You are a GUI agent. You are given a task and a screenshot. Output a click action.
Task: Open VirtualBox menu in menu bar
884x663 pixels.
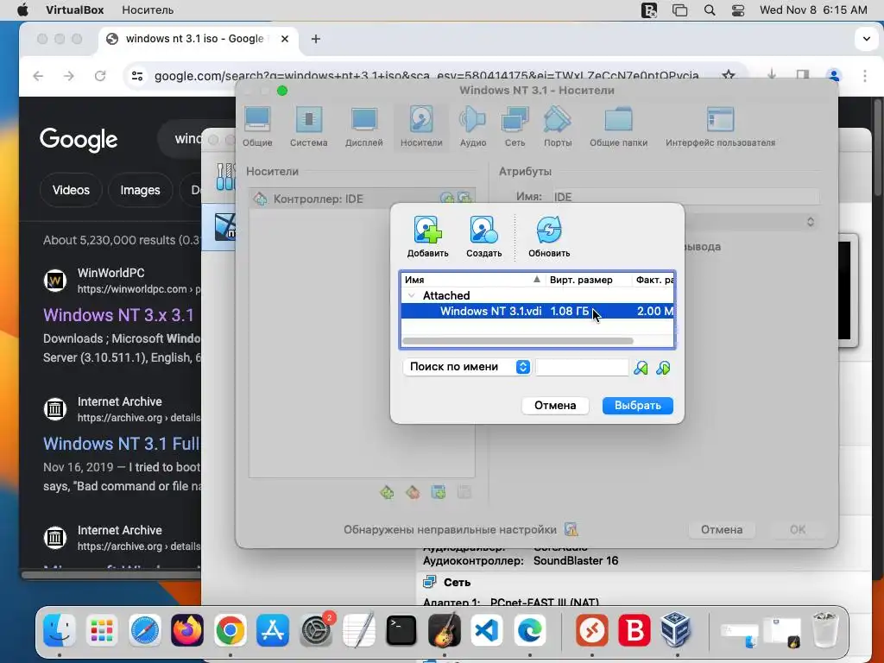click(x=74, y=10)
